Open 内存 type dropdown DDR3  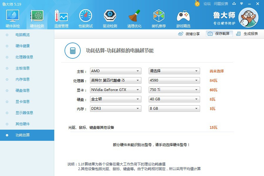[116, 109]
